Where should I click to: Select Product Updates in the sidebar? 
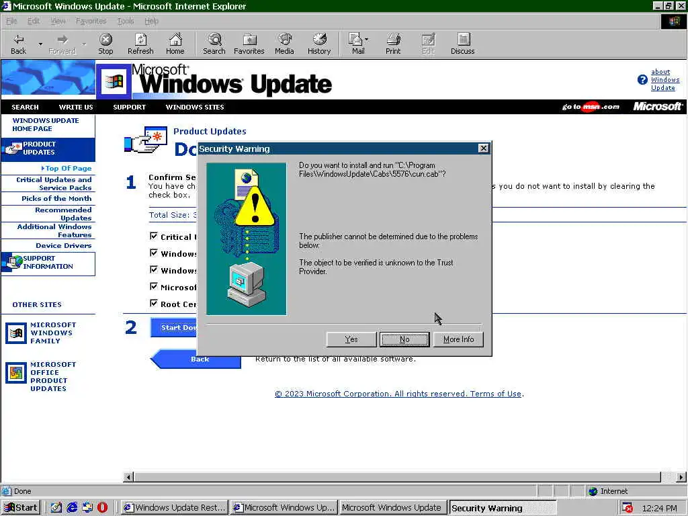tap(48, 148)
